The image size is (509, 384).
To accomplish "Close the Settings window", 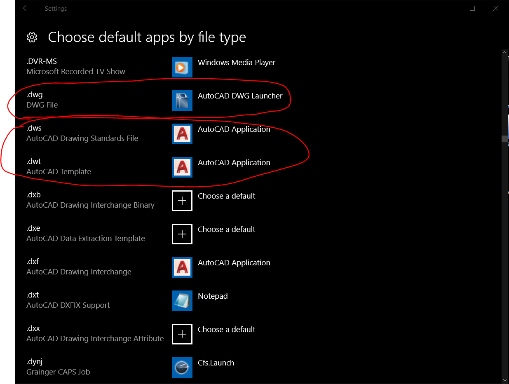I will tap(495, 8).
